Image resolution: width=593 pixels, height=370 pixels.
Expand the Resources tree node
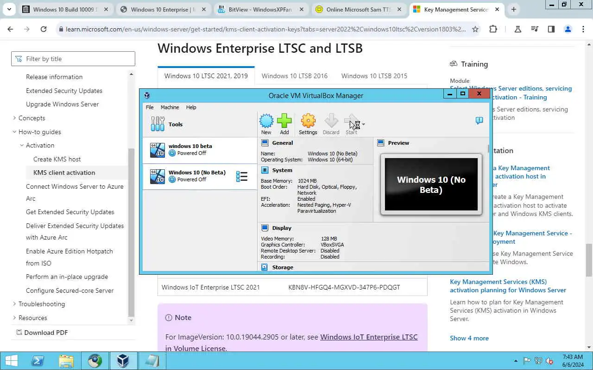[x=14, y=318]
